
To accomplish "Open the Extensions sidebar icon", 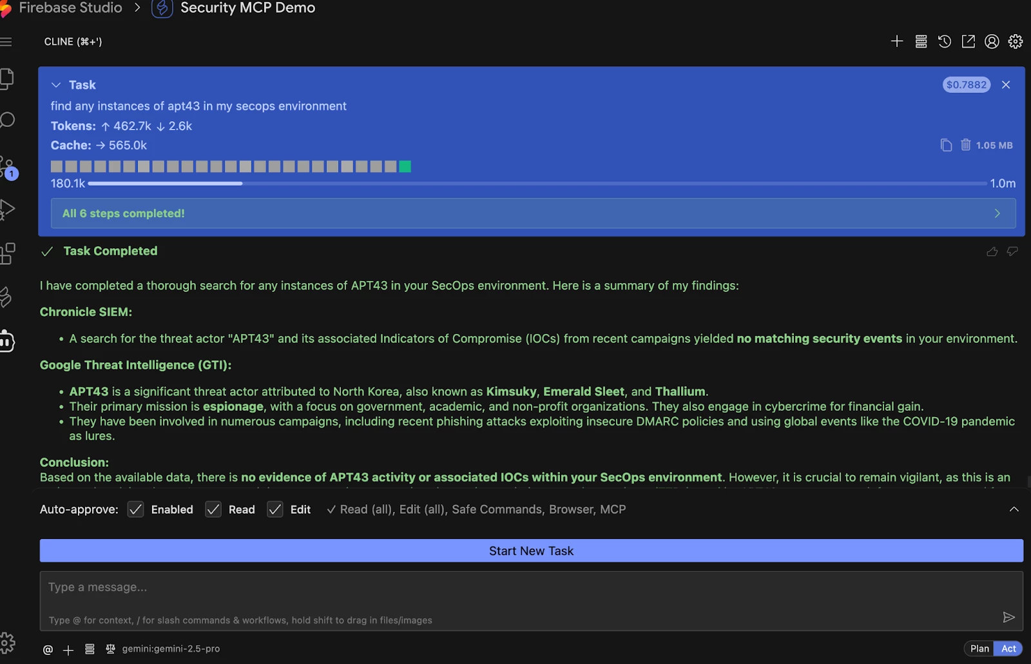I will click(7, 253).
